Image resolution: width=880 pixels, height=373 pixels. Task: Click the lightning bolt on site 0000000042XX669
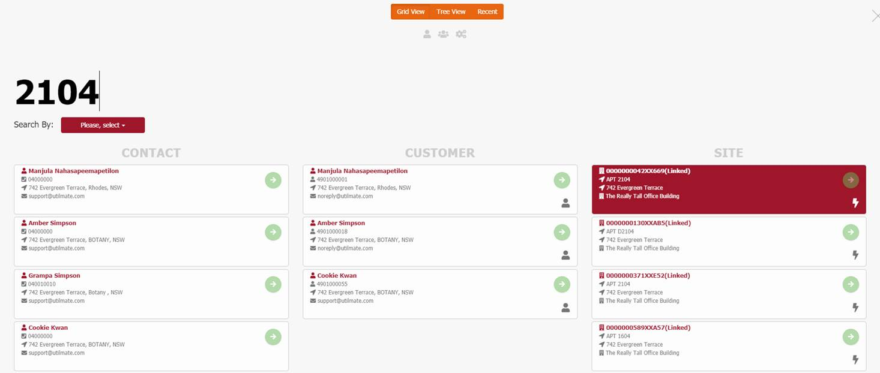[855, 203]
